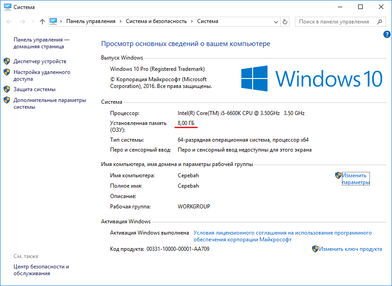392x286 pixels.
Task: Expand chevron before 'Панель управления' breadcrumb
Action: 61,22
